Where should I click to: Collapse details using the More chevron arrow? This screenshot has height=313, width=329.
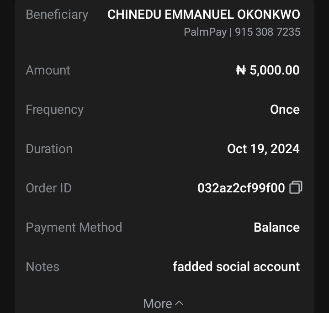coord(180,303)
